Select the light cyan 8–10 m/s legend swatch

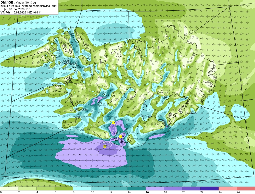82,188
